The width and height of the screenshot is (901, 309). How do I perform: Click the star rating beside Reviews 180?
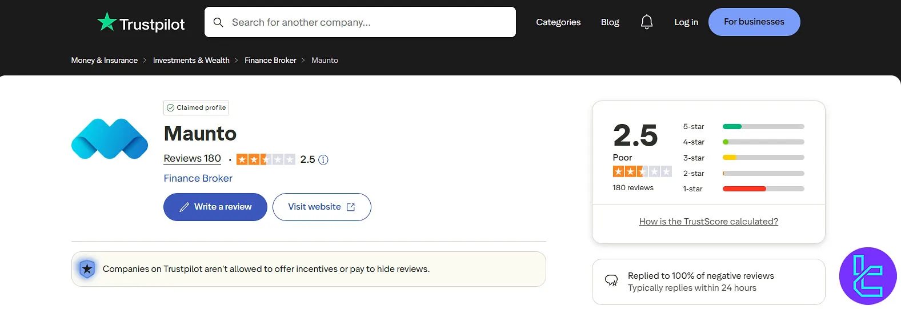266,159
